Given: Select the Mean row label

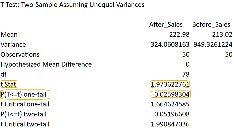Looking at the screenshot, I should click(x=9, y=34).
